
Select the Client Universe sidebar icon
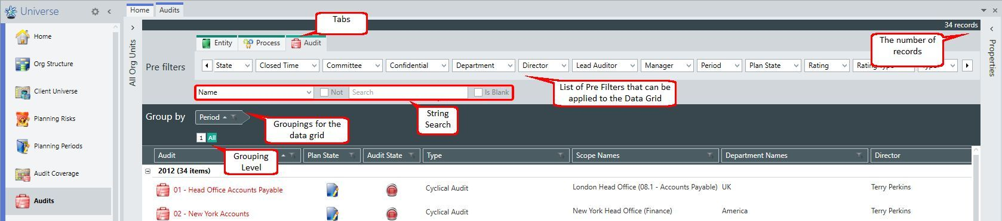23,92
